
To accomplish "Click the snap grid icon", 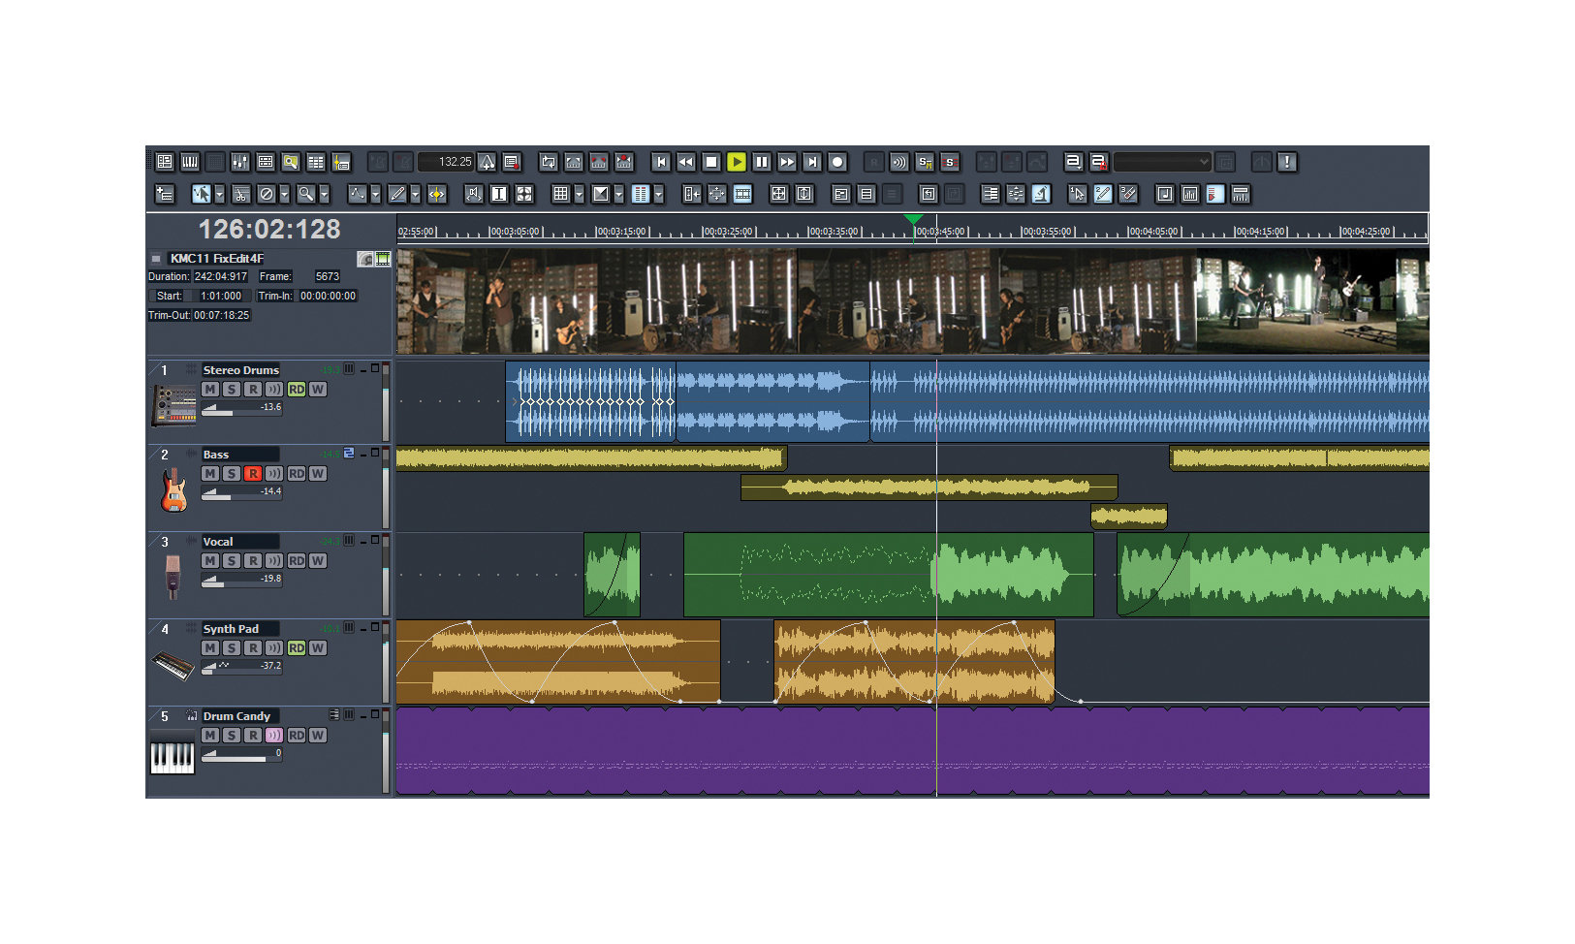I will click(560, 194).
